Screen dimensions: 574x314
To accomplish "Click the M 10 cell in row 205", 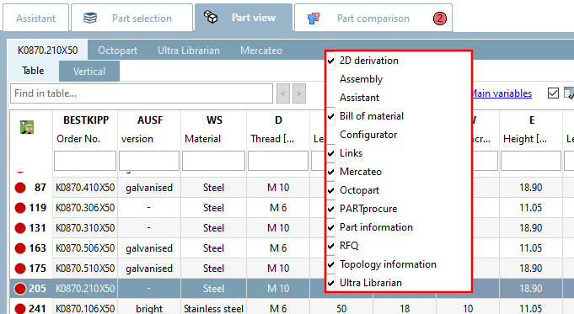I will click(278, 289).
